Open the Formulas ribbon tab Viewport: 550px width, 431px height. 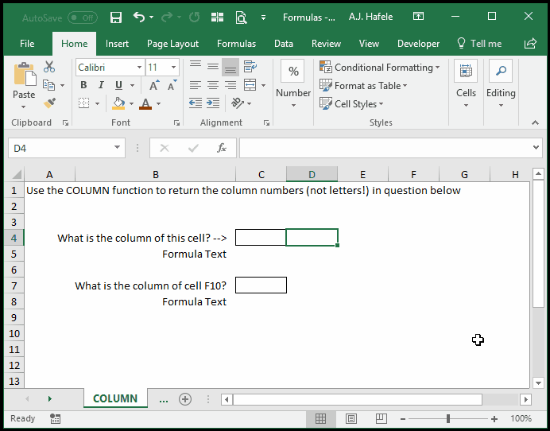[236, 44]
